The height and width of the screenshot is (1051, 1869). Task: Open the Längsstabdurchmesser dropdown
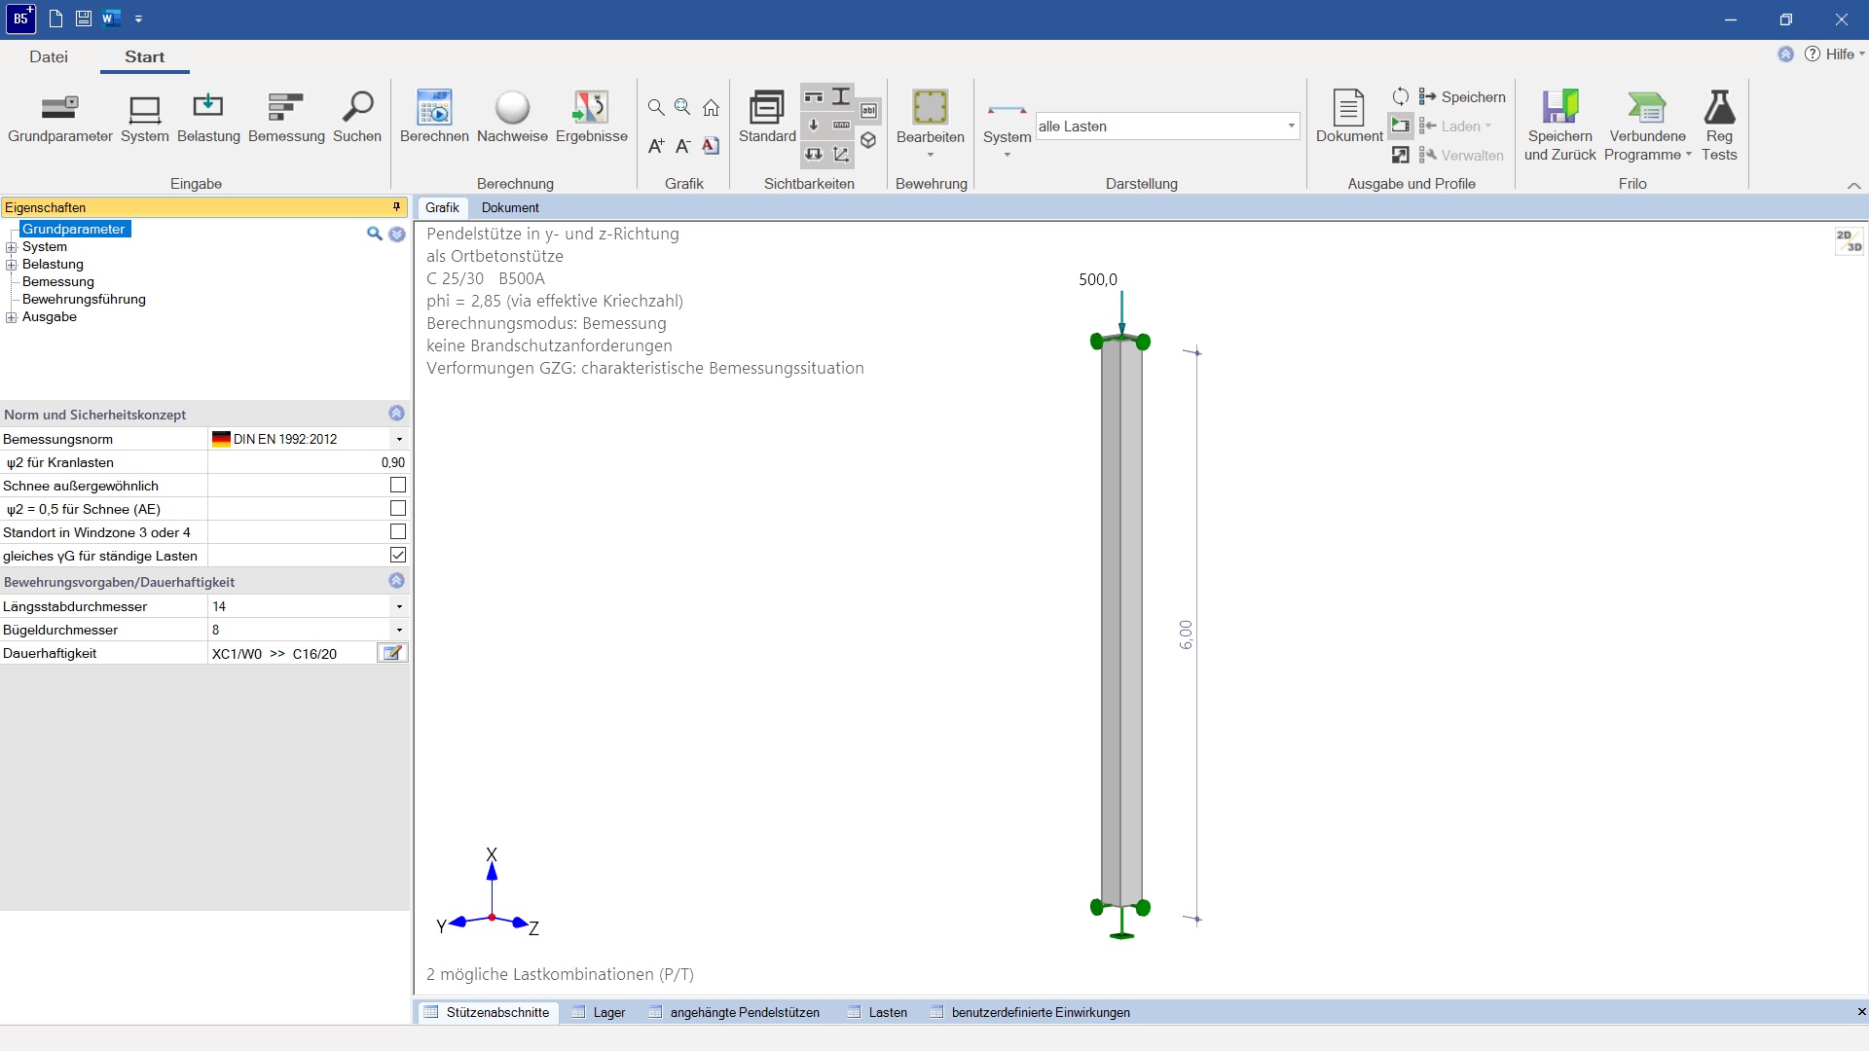click(399, 606)
